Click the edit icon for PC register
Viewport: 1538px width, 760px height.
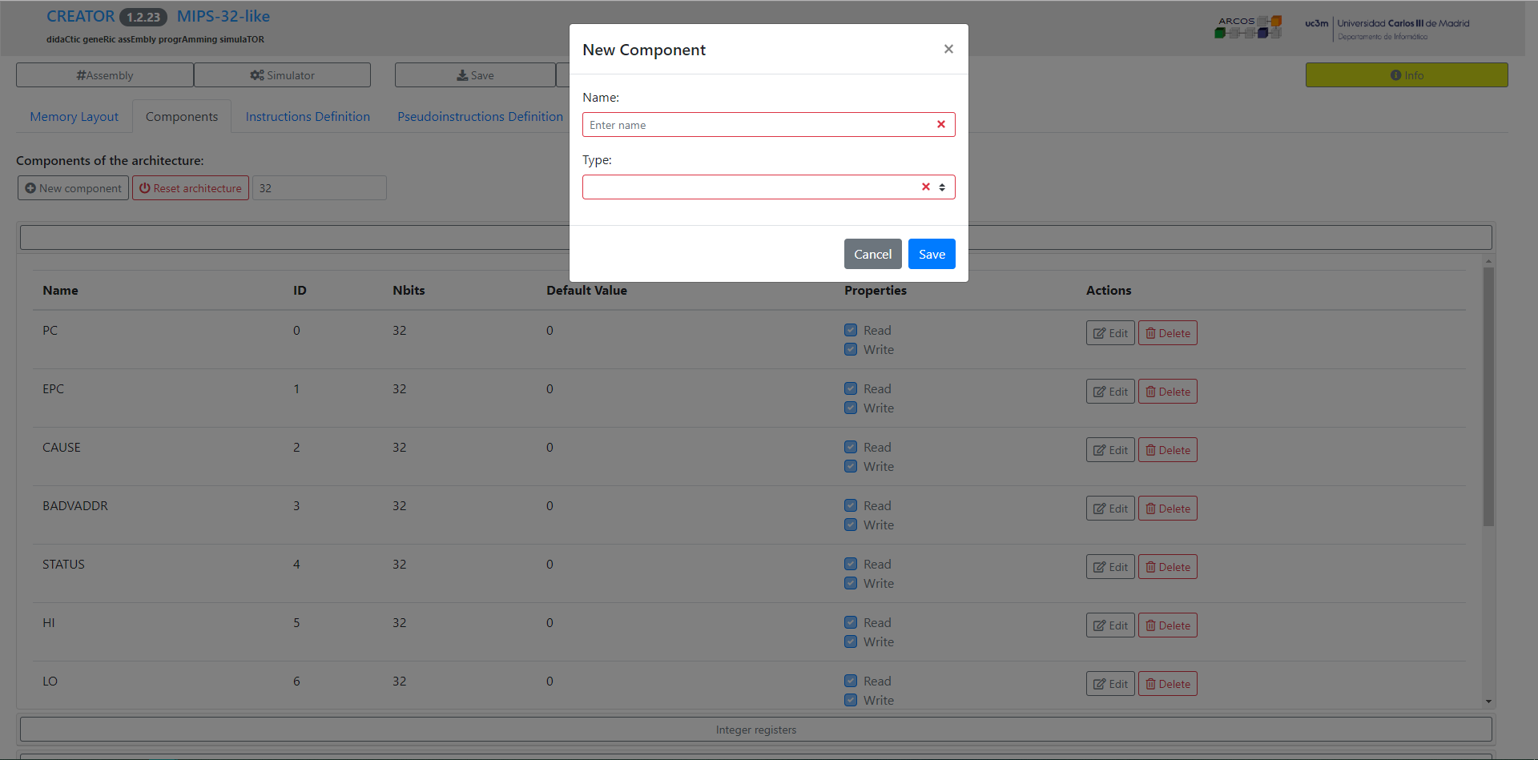(1100, 333)
